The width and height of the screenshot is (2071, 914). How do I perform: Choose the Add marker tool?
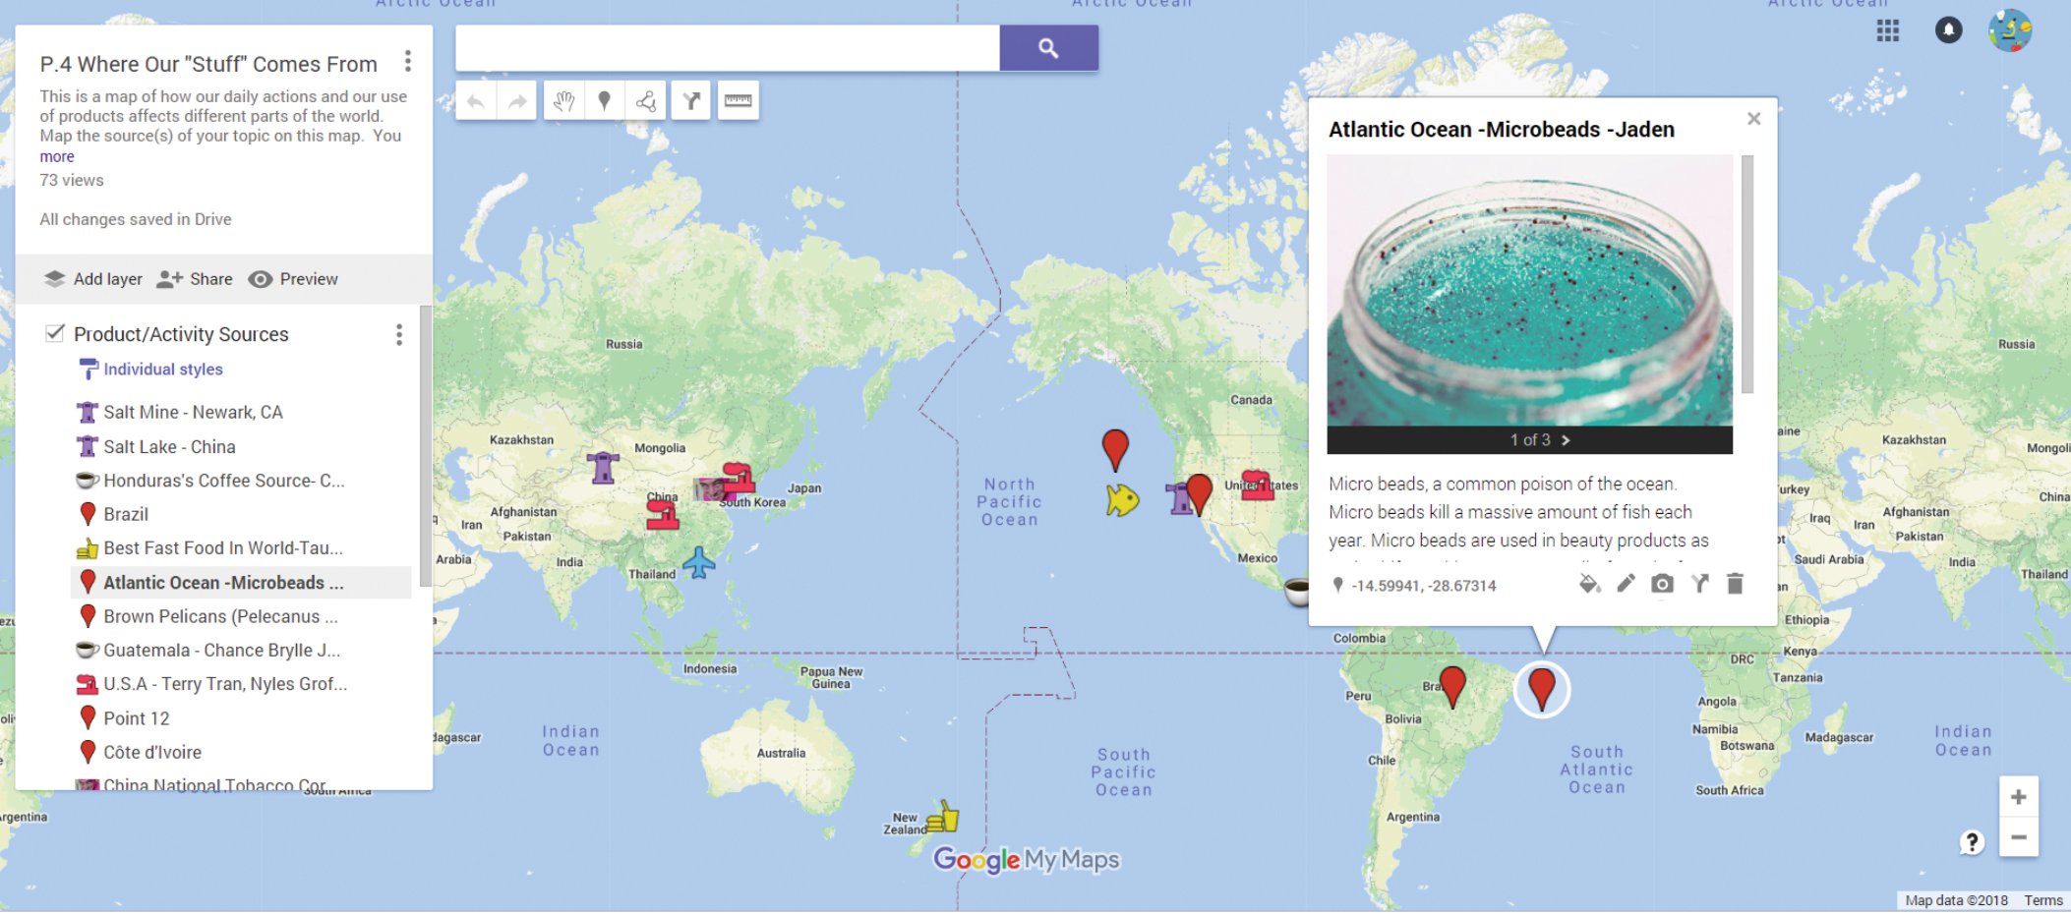point(605,100)
